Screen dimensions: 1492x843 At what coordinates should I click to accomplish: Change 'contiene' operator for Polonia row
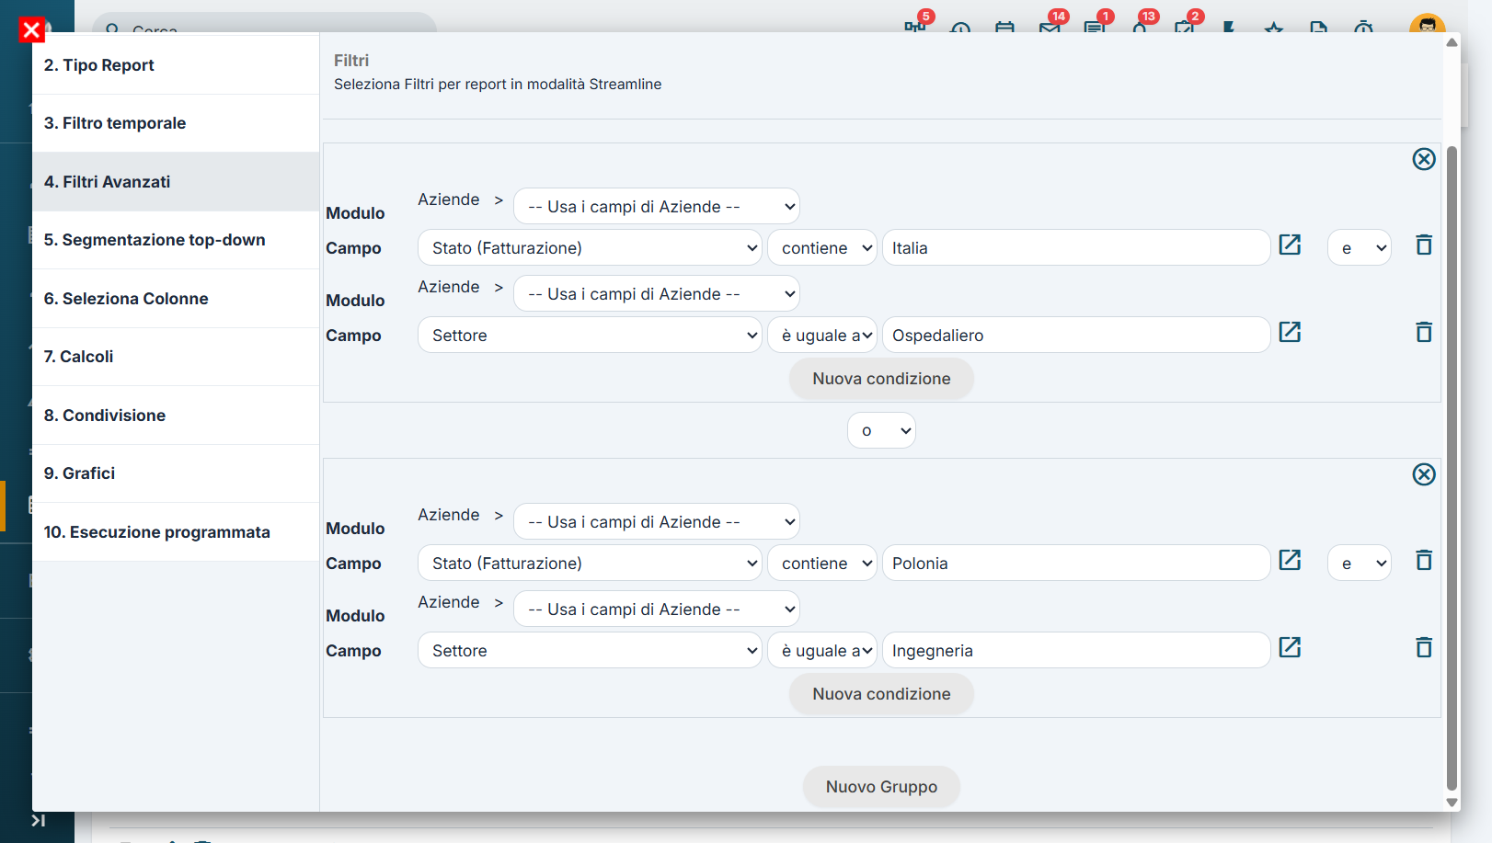point(822,564)
